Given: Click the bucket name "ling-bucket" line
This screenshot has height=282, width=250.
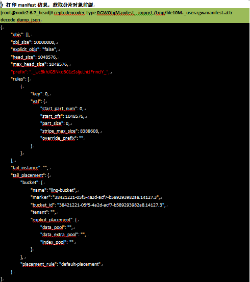Looking at the screenshot, I should pos(54,190).
